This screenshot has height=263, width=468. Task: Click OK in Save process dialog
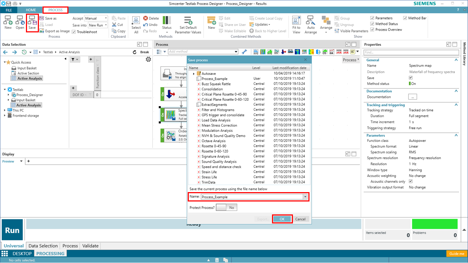[x=282, y=219]
